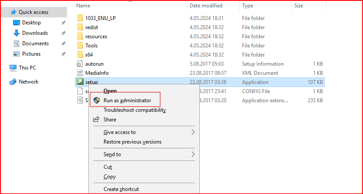Click the autorun setup information icon

click(80, 64)
